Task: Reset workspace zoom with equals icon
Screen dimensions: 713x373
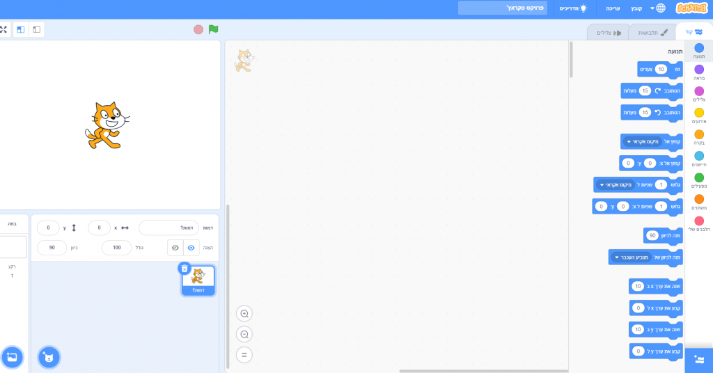Action: pyautogui.click(x=244, y=355)
